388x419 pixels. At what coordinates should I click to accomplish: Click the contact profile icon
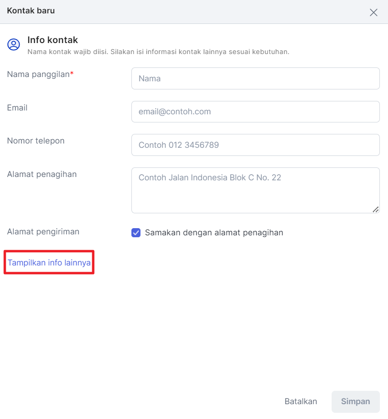14,44
